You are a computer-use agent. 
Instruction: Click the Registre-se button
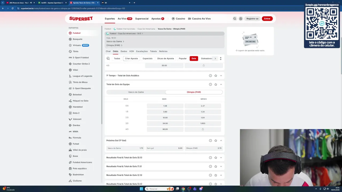coord(252,19)
